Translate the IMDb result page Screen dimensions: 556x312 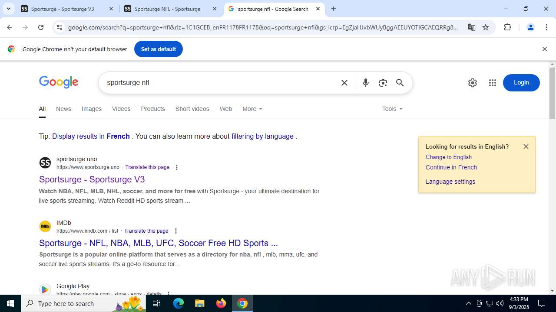coord(146,231)
